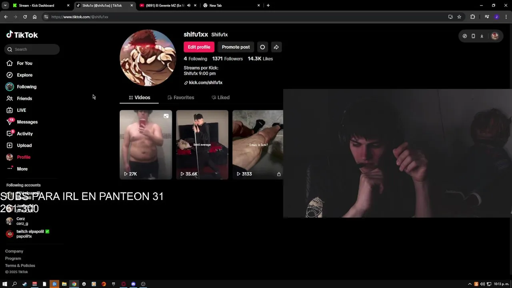Screen dimensions: 512x288
Task: Click the profile avatar picture
Action: tap(148, 58)
